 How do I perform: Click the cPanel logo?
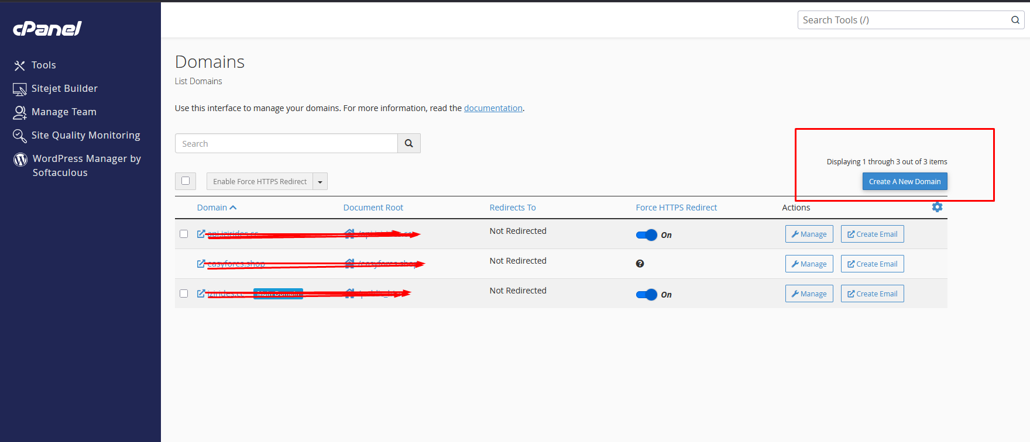(47, 28)
